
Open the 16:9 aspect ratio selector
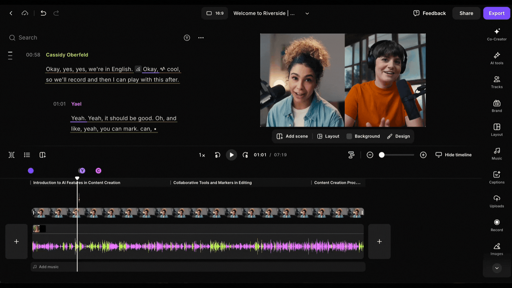click(215, 13)
